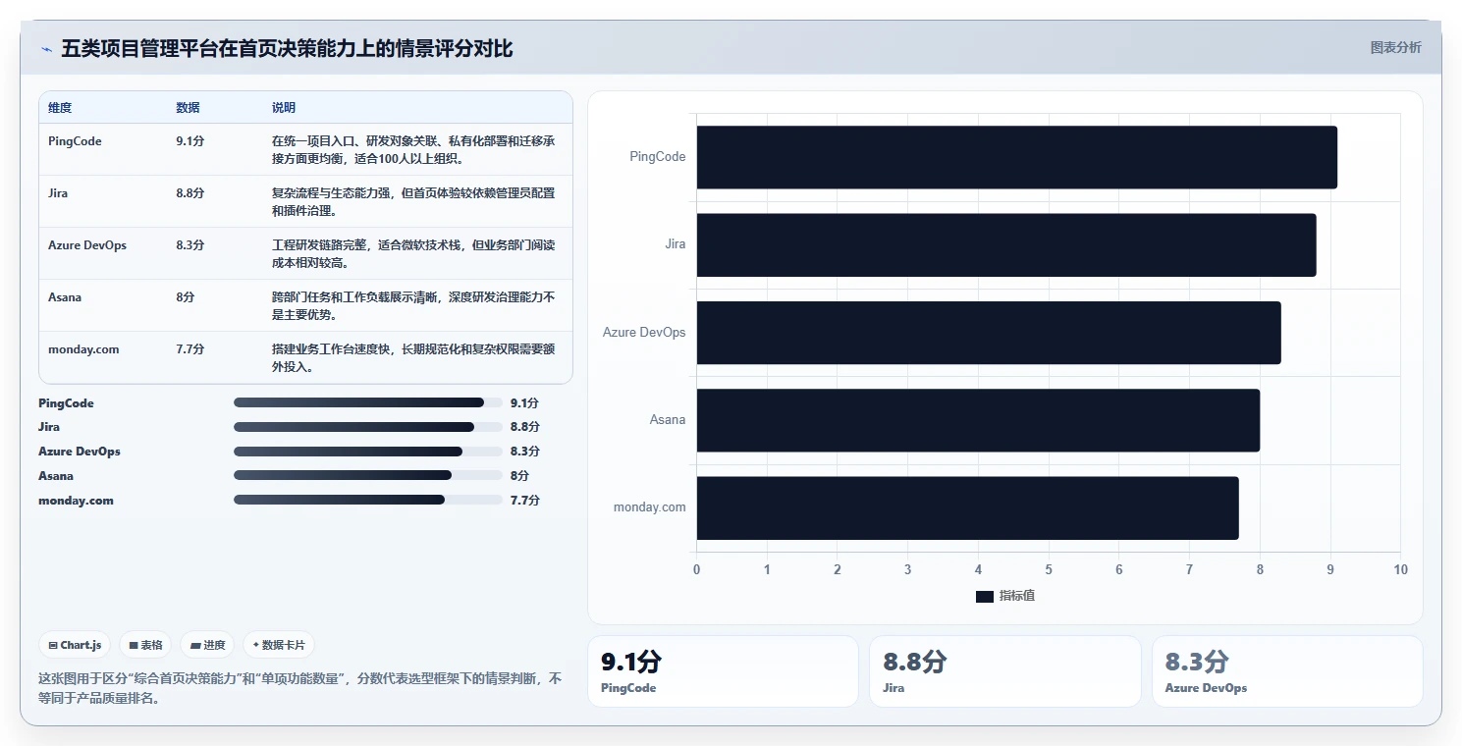Click the PingCode cell in the table
This screenshot has width=1462, height=746.
coord(75,141)
